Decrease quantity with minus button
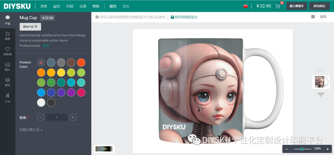Image resolution: width=334 pixels, height=155 pixels. point(41,117)
